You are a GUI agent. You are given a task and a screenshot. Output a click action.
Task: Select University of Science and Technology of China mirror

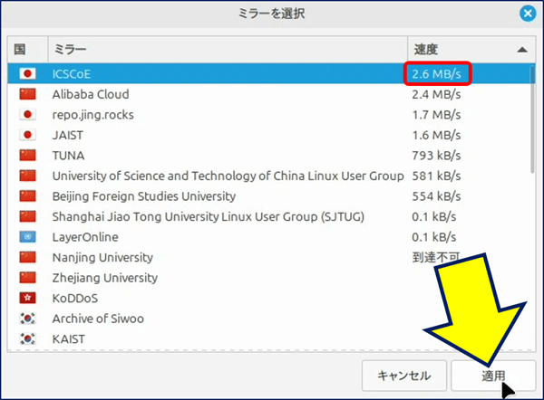tap(269, 176)
